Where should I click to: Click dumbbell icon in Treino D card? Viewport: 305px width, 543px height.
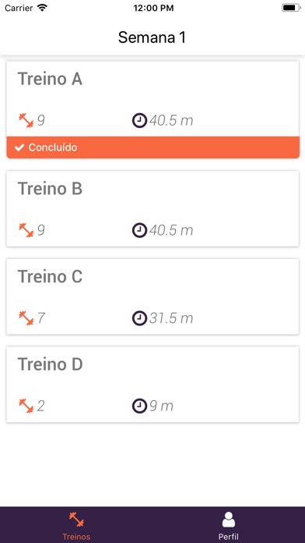[x=26, y=406]
